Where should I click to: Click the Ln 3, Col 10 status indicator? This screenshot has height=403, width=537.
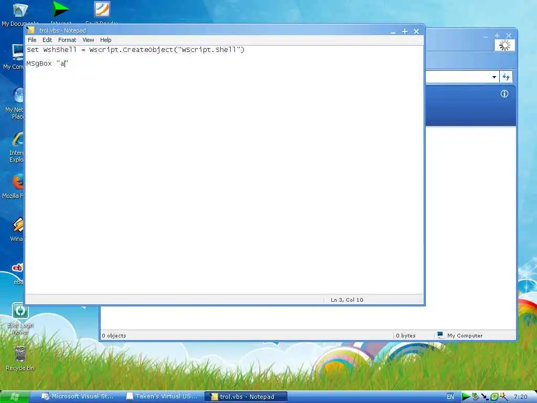point(347,300)
